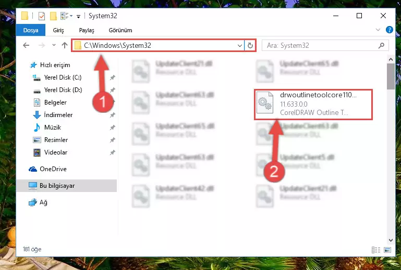Click the folder icon in title bar
The image size is (401, 270).
[25, 16]
